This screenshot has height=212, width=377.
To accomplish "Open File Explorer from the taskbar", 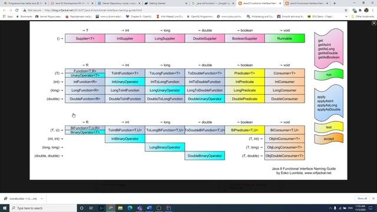I will tap(120, 208).
